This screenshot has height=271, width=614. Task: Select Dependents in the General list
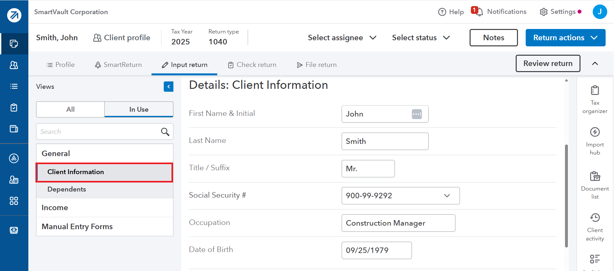(105, 189)
